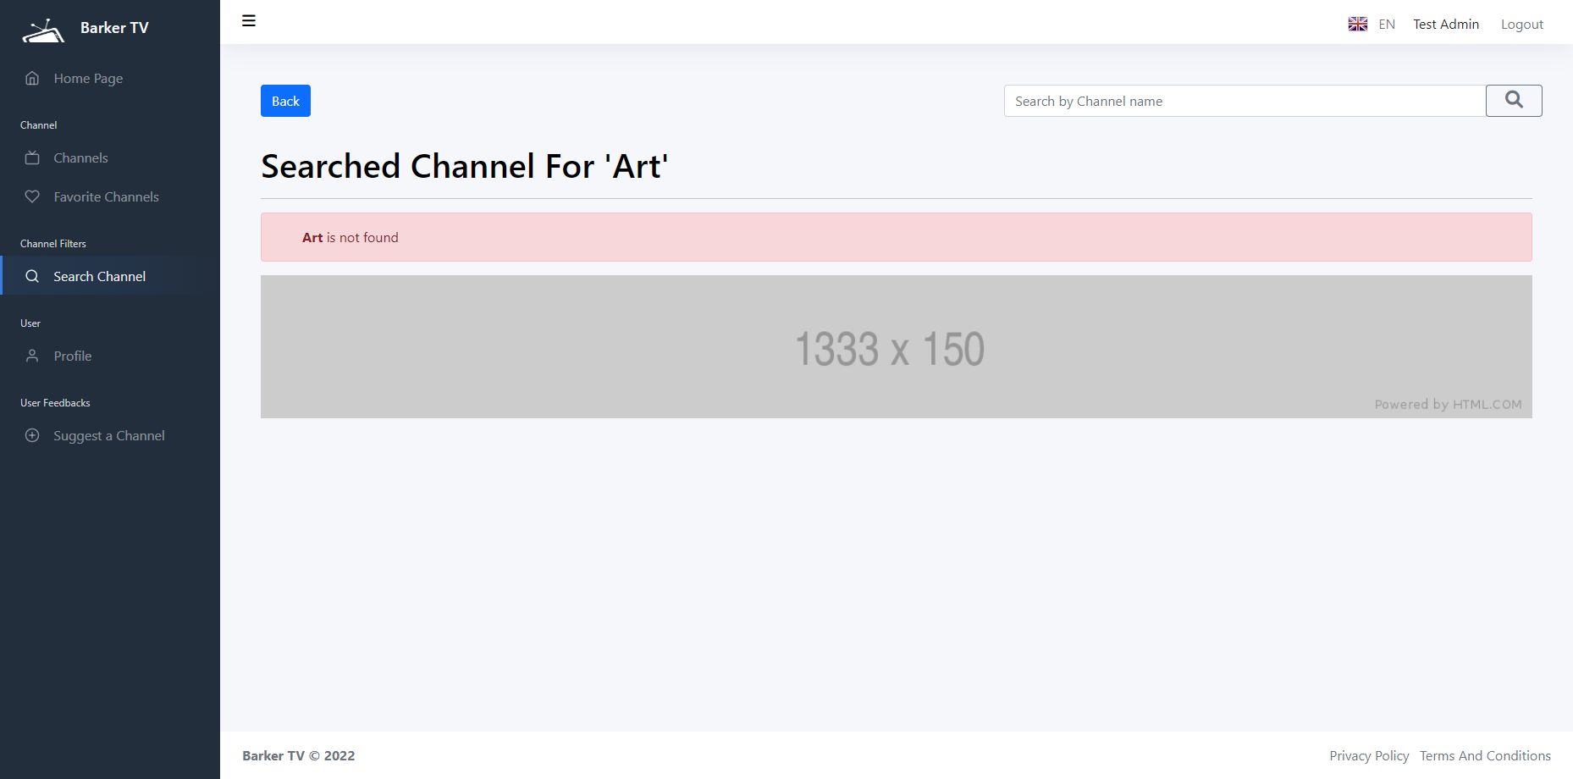This screenshot has height=779, width=1573.
Task: Click the UK flag language icon
Action: 1358,25
